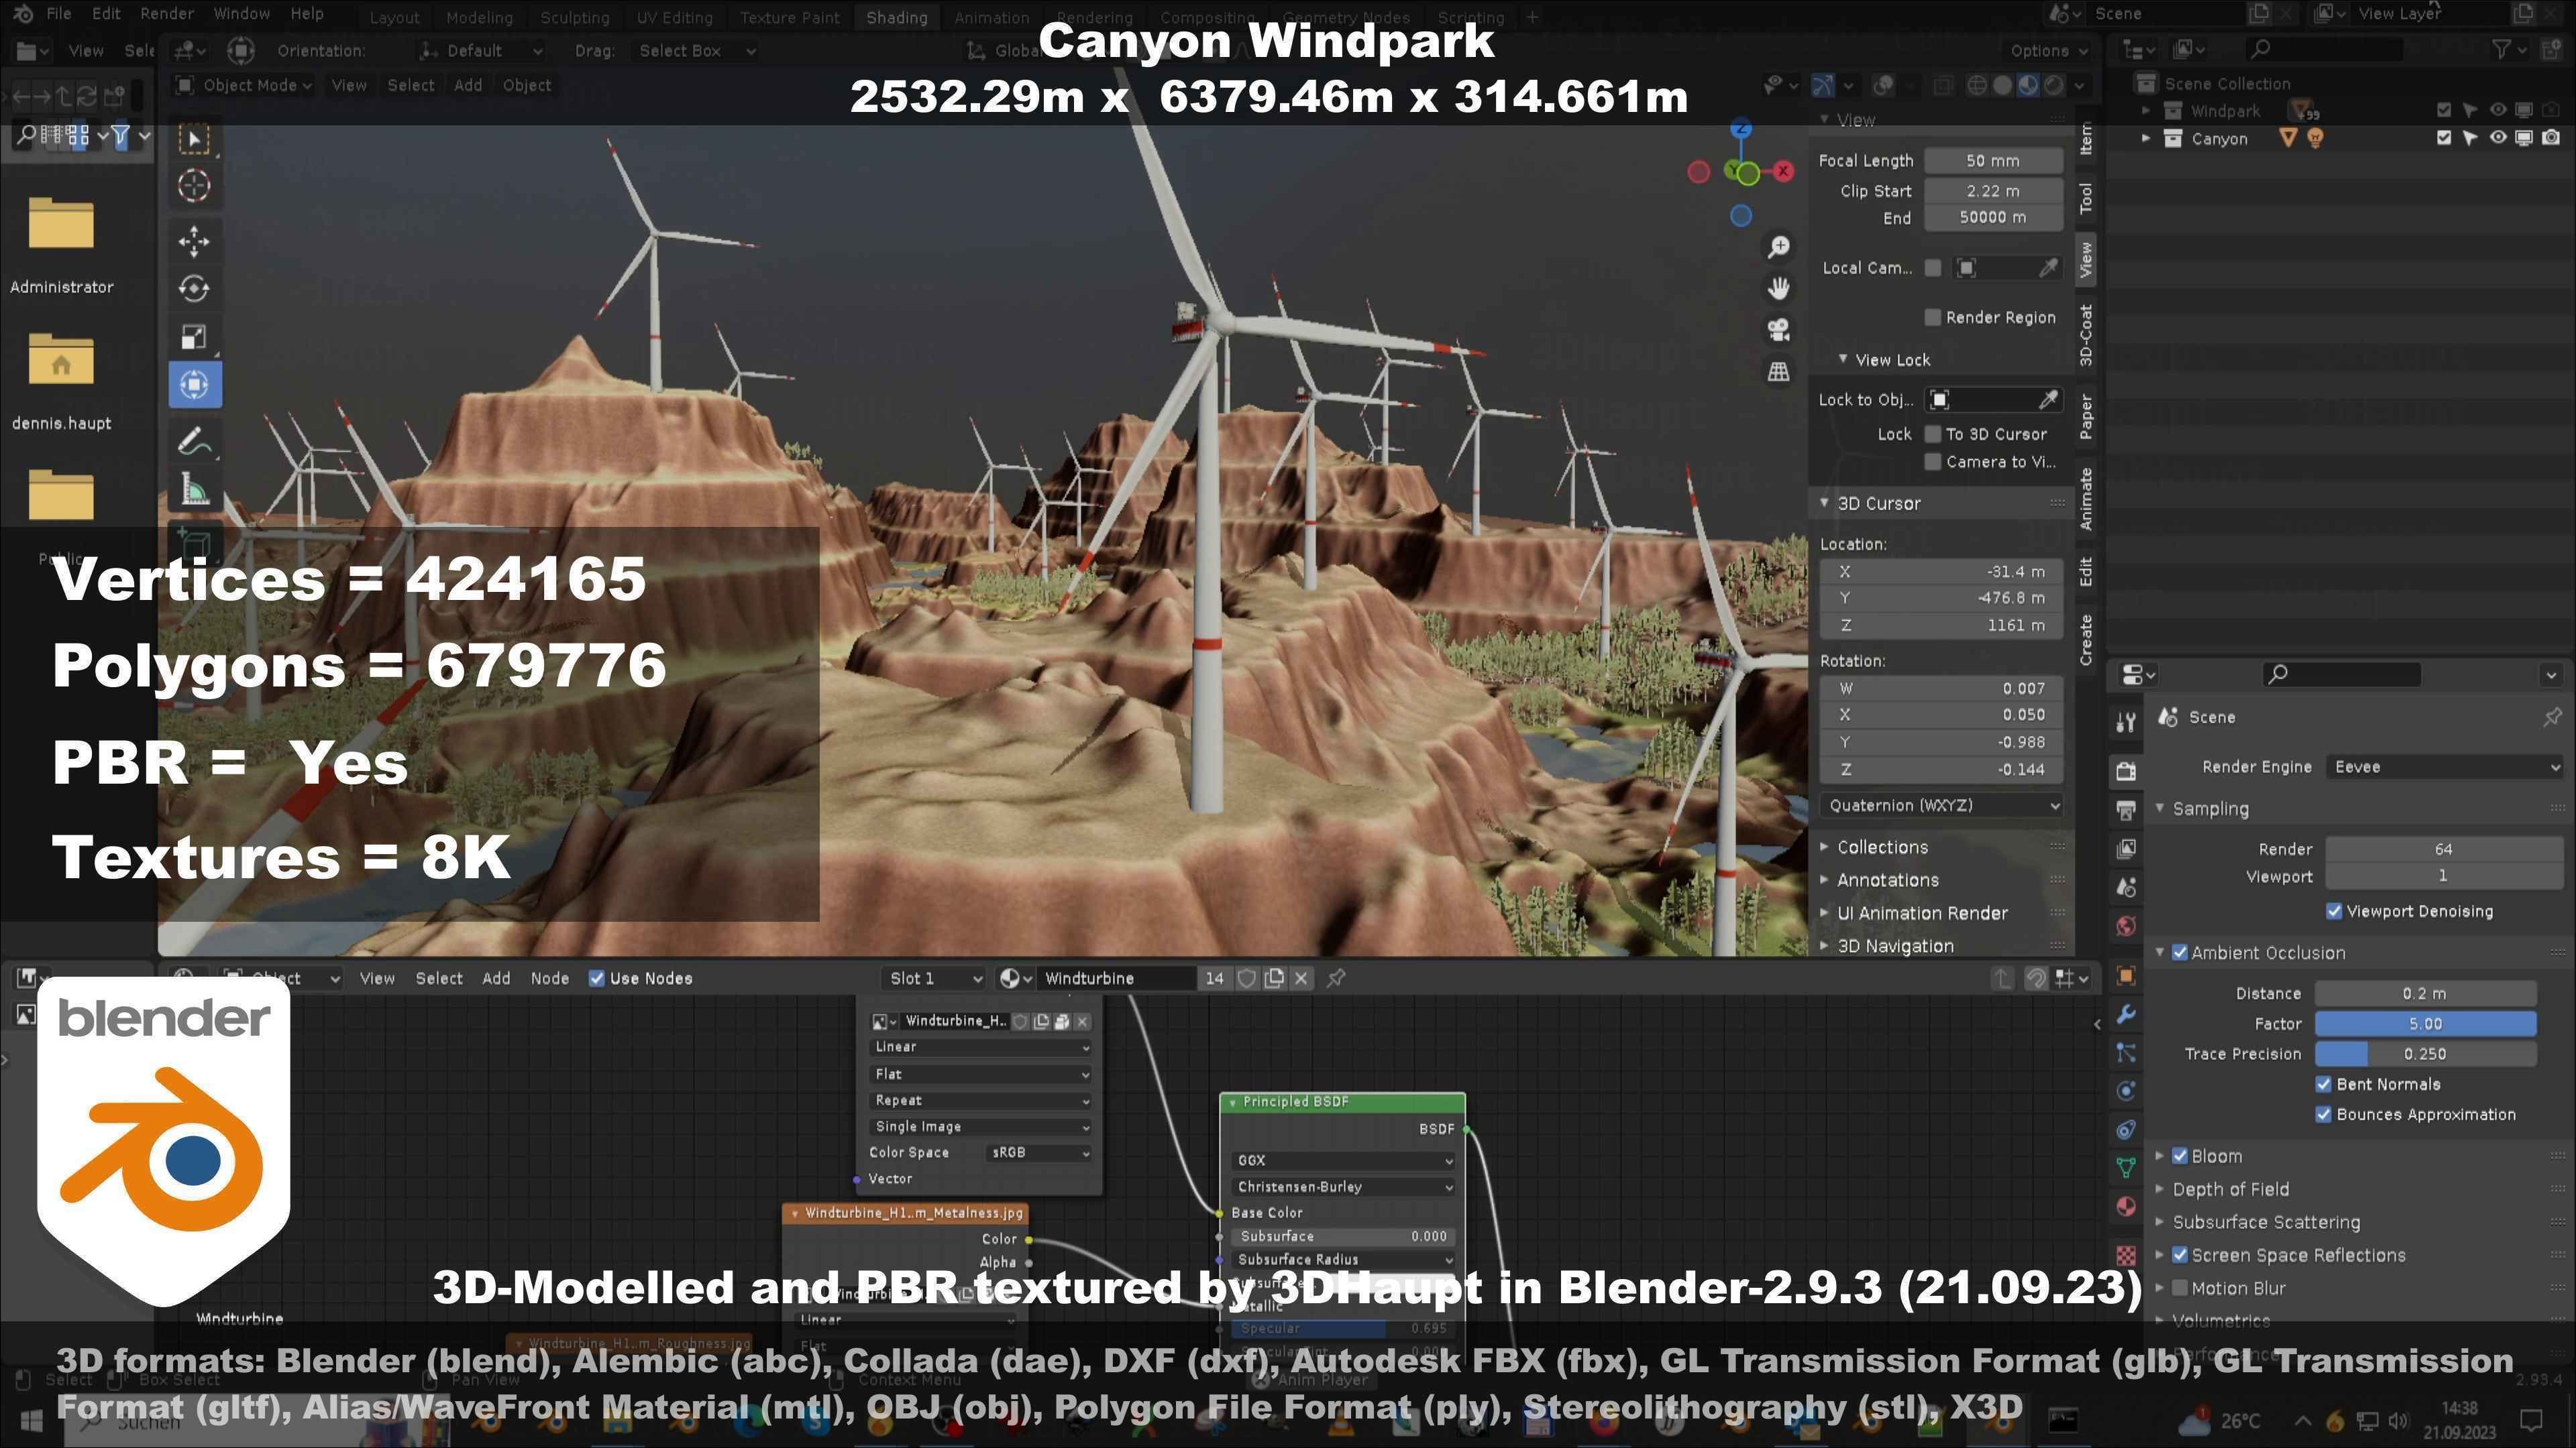Open the Tool sidebar tab
Image resolution: width=2576 pixels, height=1448 pixels.
tap(2086, 198)
